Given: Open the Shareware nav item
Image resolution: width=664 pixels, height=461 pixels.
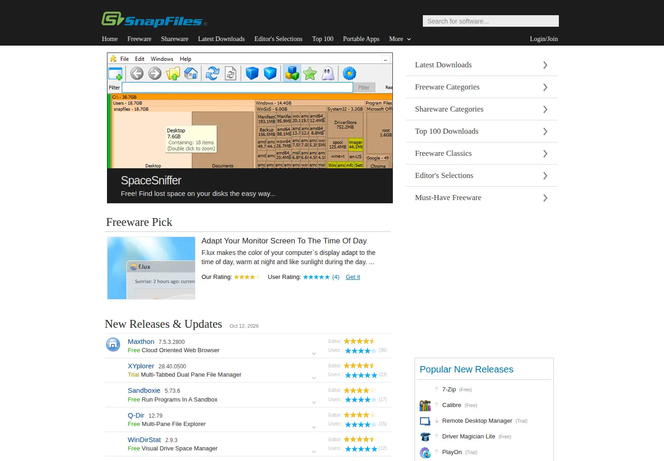Looking at the screenshot, I should tap(174, 39).
